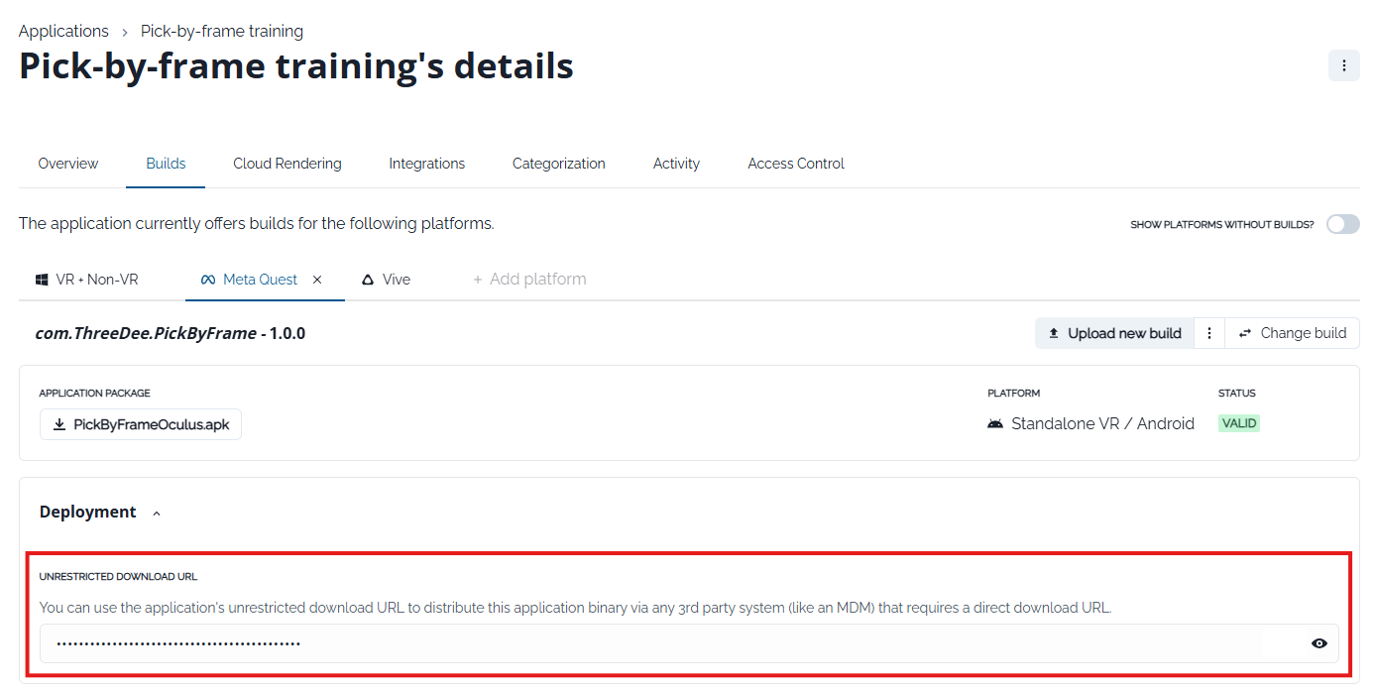Image resolution: width=1375 pixels, height=690 pixels.
Task: Close the Meta Quest platform tab
Action: [x=317, y=281]
